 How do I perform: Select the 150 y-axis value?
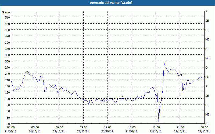coord(8,92)
